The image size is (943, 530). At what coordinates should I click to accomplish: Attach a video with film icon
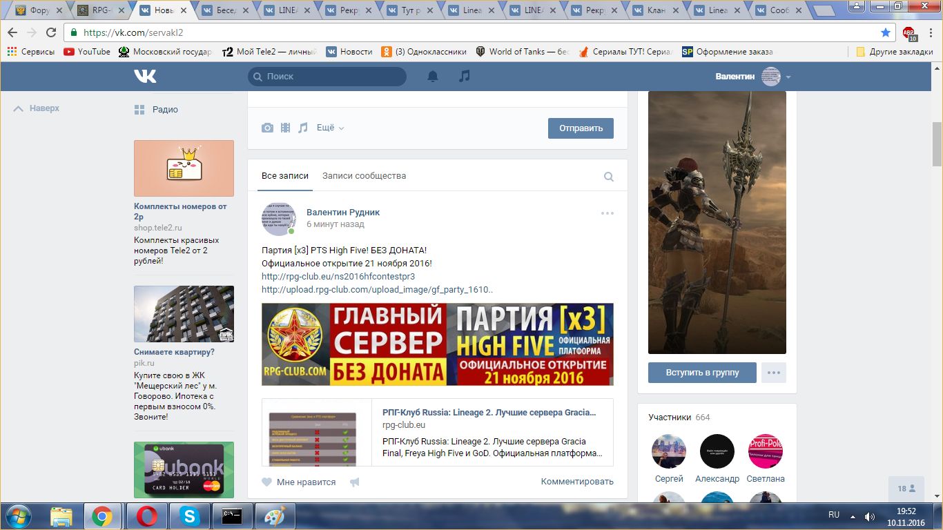coord(285,128)
